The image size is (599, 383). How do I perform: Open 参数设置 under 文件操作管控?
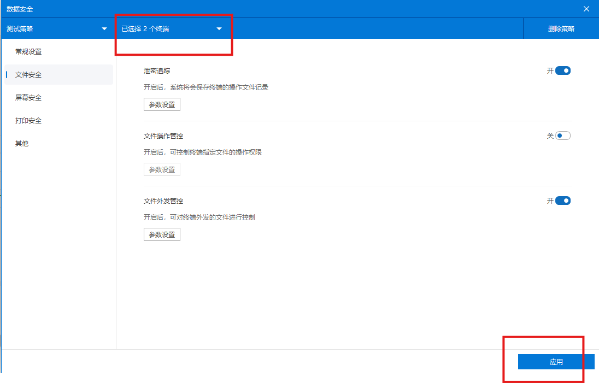click(162, 169)
